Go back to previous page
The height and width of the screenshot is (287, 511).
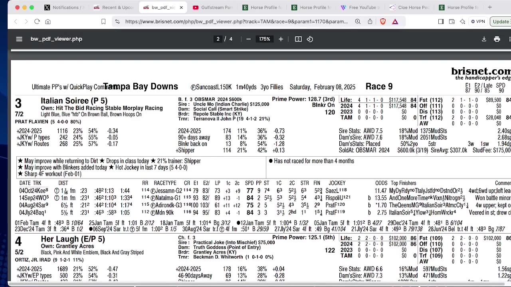pyautogui.click(x=16, y=22)
